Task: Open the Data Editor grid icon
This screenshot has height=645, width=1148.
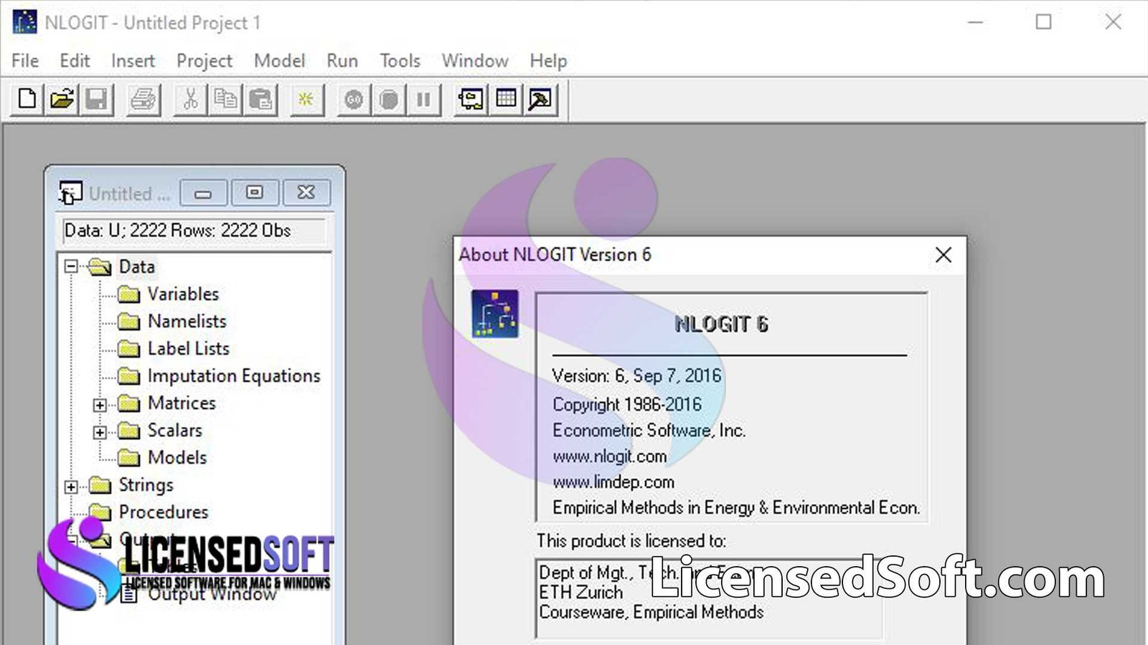Action: [x=506, y=100]
